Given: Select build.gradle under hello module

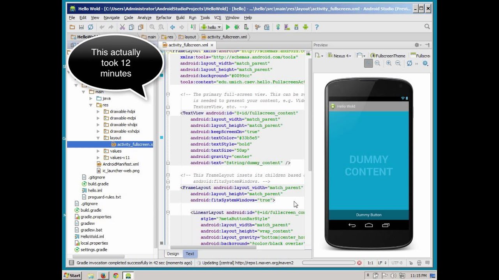Looking at the screenshot, I should [x=95, y=184].
